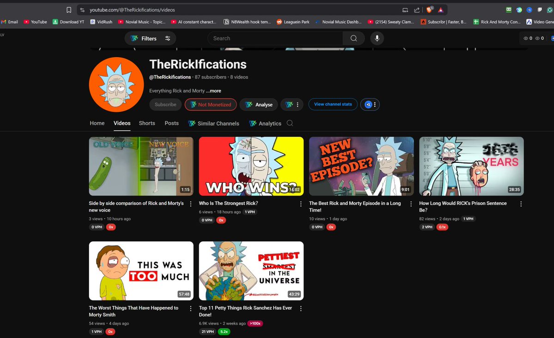The image size is (554, 338).
Task: Click the Analyse button
Action: pos(259,104)
